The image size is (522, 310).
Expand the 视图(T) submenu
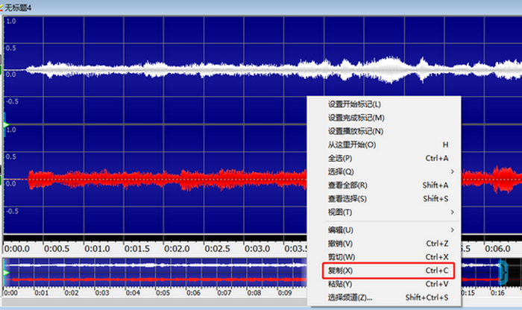[384, 212]
